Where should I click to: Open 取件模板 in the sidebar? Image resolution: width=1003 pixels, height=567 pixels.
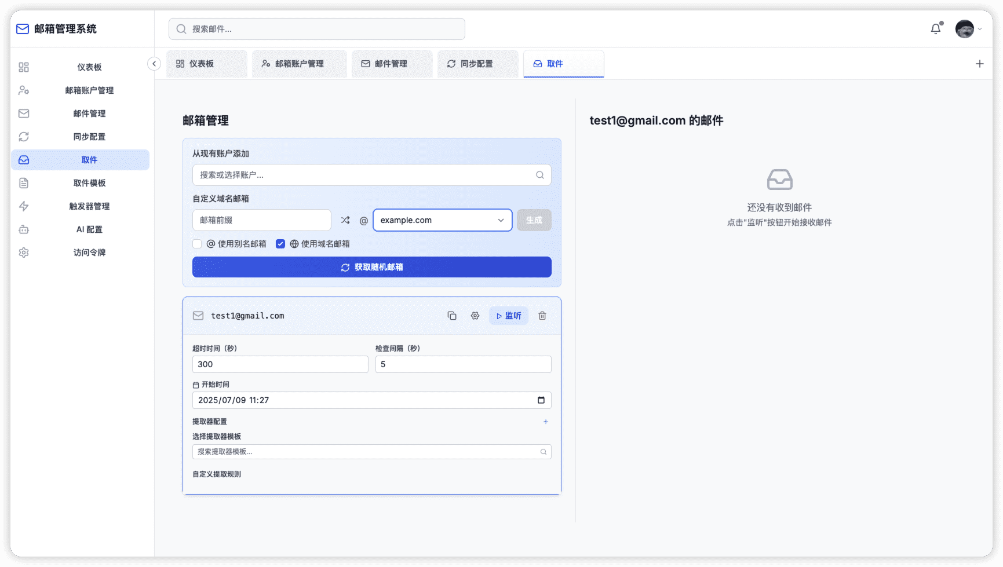coord(80,183)
